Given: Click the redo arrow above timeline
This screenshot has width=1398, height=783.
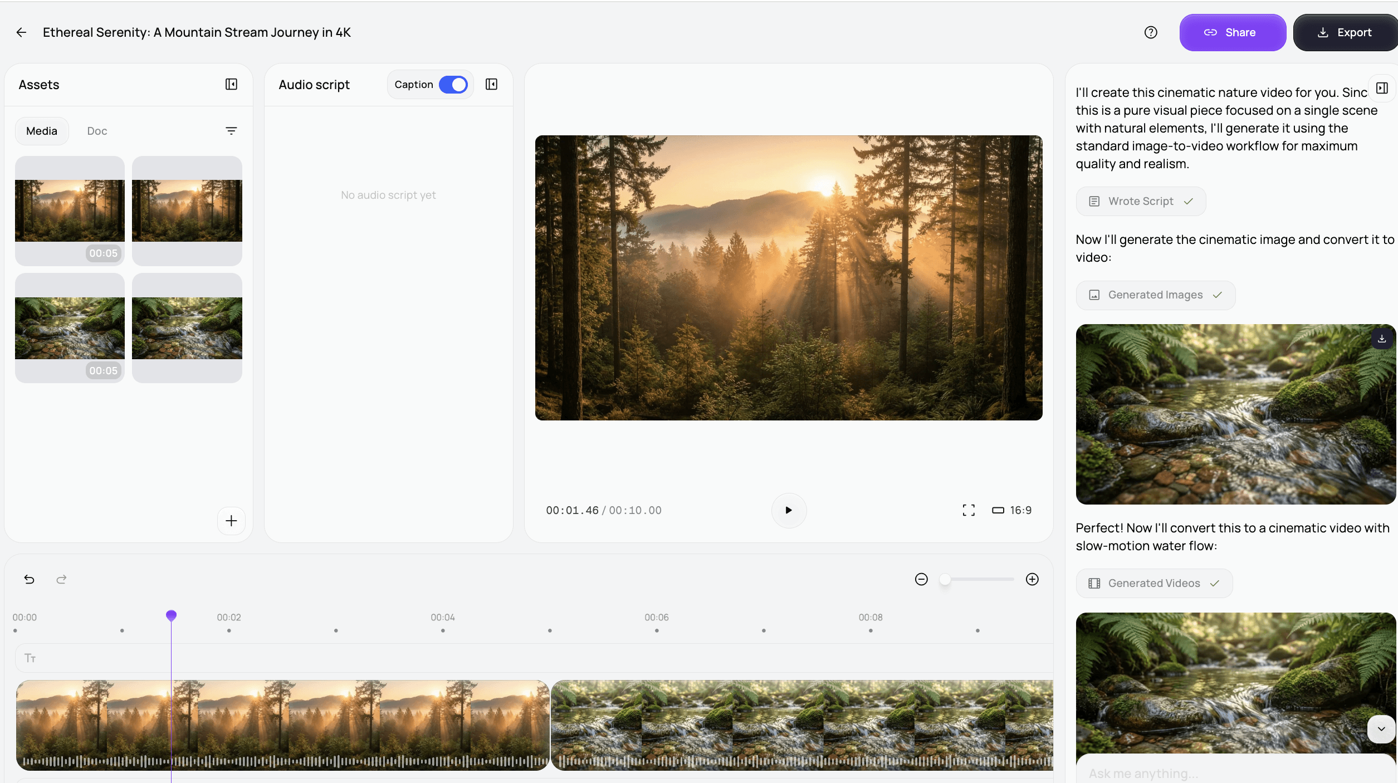Looking at the screenshot, I should tap(61, 579).
